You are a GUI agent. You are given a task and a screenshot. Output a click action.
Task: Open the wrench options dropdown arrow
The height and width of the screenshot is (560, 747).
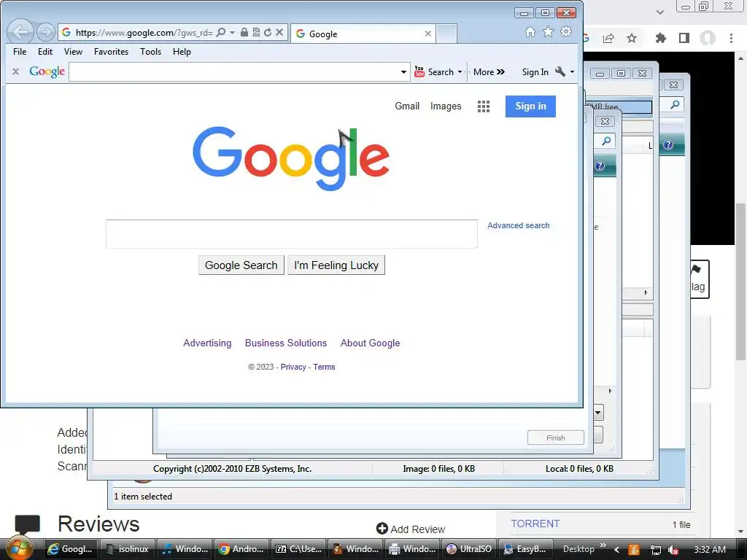[x=572, y=72]
